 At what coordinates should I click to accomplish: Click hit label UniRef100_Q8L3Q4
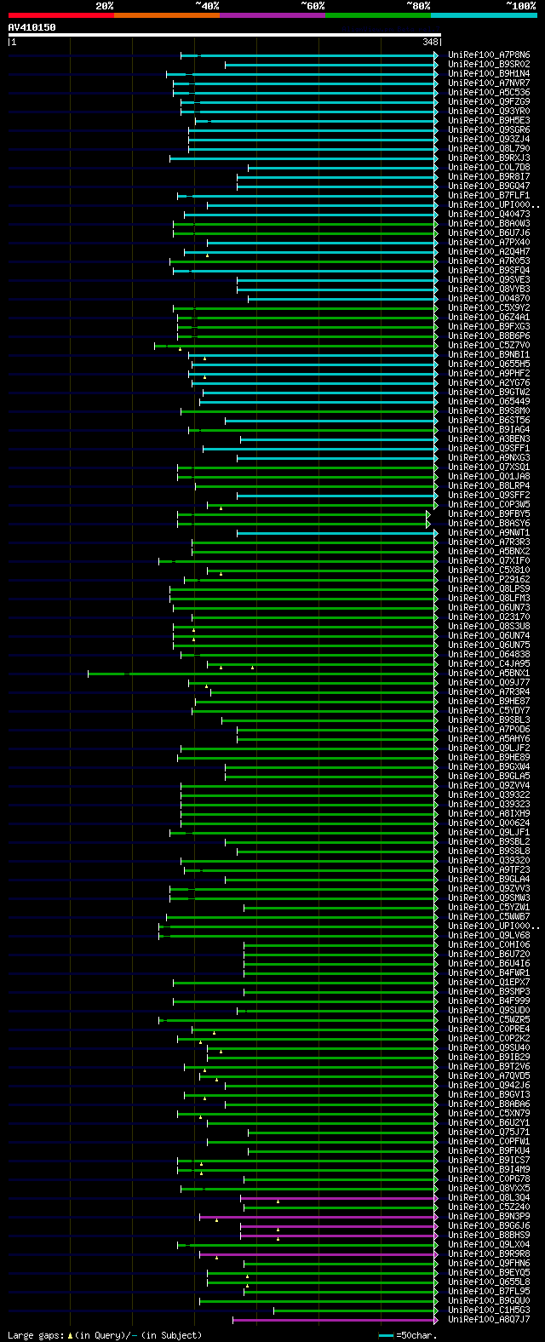[489, 1198]
